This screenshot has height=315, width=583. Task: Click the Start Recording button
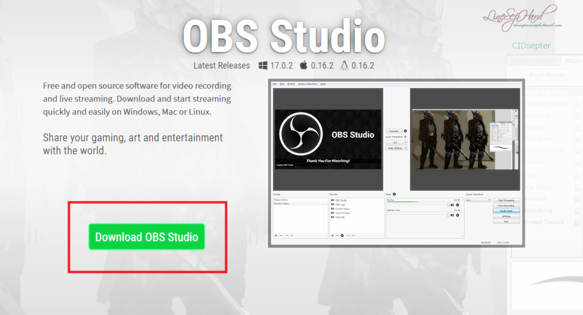(506, 206)
